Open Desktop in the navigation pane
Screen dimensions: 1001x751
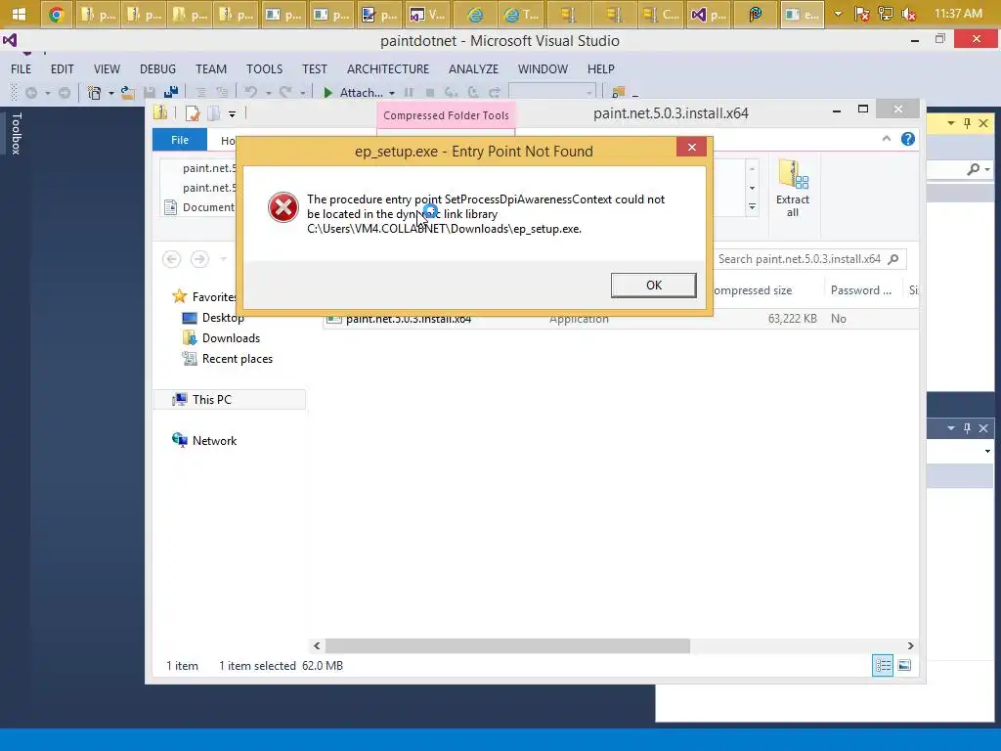click(212, 318)
